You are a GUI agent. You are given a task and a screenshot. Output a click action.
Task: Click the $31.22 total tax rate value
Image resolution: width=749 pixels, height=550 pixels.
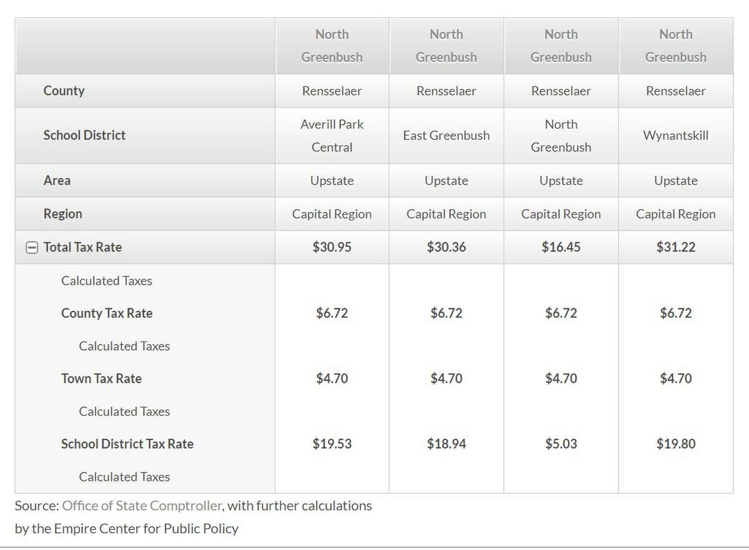point(675,247)
